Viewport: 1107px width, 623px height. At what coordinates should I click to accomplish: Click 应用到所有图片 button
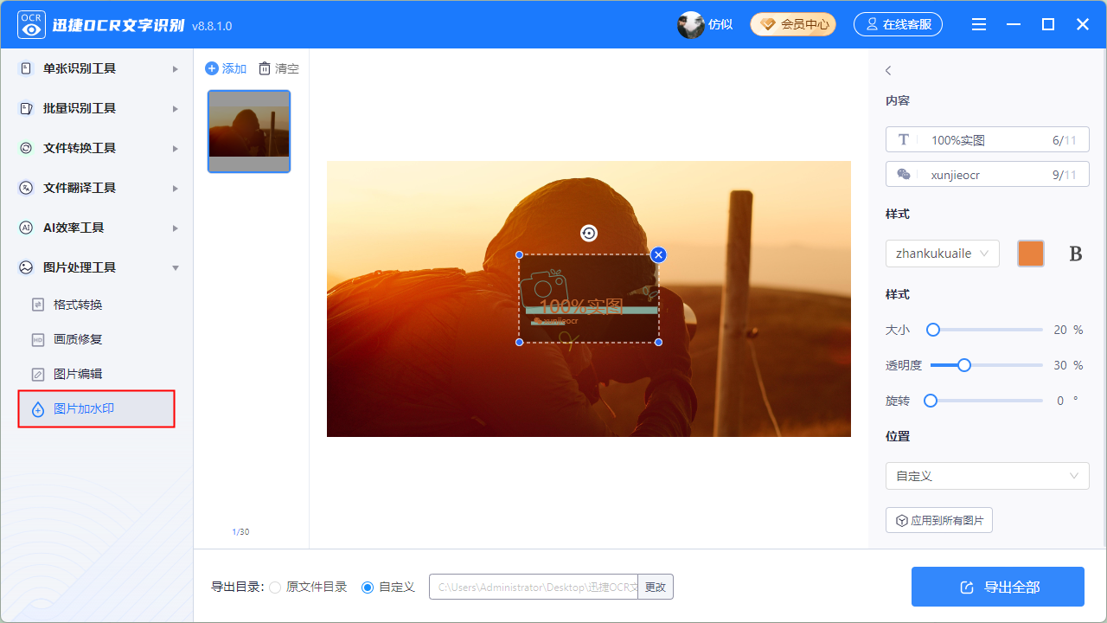[939, 521]
